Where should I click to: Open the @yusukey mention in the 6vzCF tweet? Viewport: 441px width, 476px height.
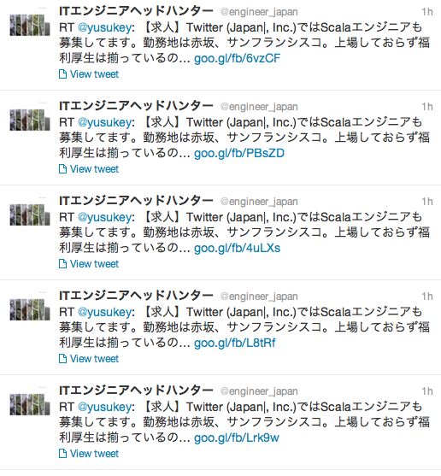tap(105, 28)
